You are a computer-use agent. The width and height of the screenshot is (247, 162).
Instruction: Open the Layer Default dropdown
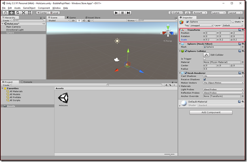tap(233, 25)
